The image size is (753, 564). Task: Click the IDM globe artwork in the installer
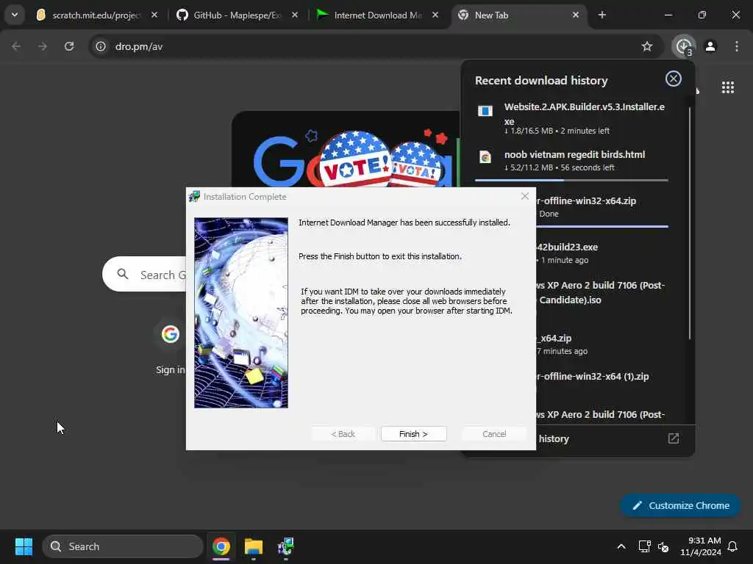(x=241, y=313)
